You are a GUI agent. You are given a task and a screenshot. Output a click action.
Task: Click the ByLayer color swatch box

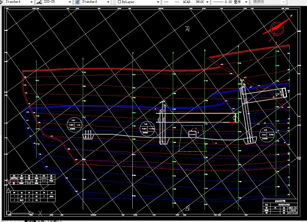(119, 2)
